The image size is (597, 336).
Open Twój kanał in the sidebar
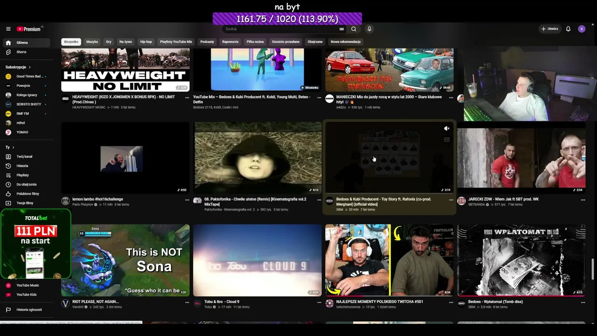[x=26, y=156]
